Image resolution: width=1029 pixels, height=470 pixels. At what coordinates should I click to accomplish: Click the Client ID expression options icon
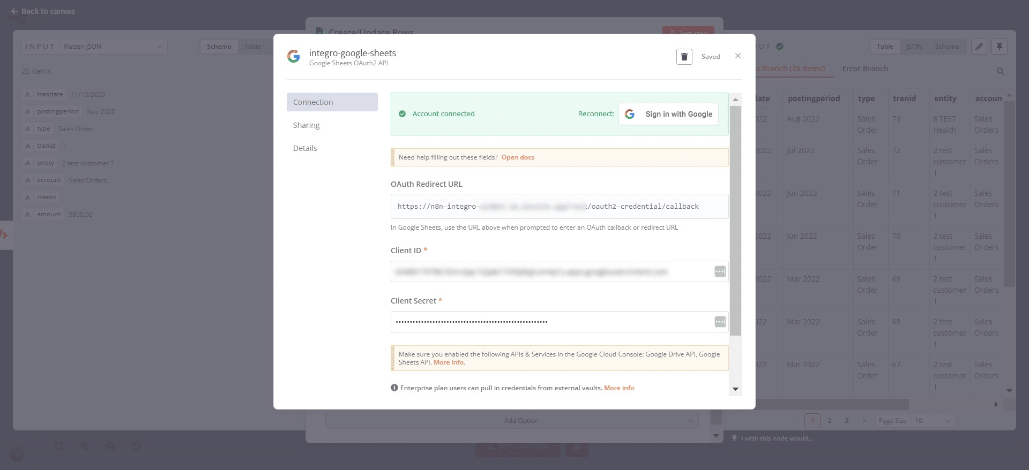click(720, 272)
